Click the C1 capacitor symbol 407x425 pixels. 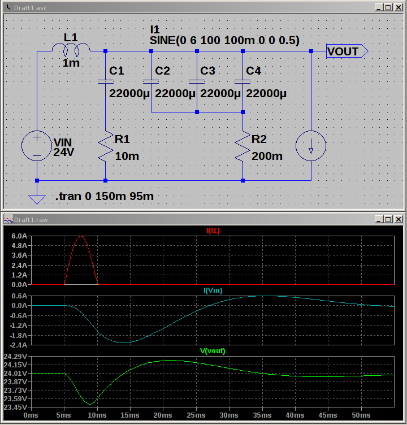tap(106, 81)
